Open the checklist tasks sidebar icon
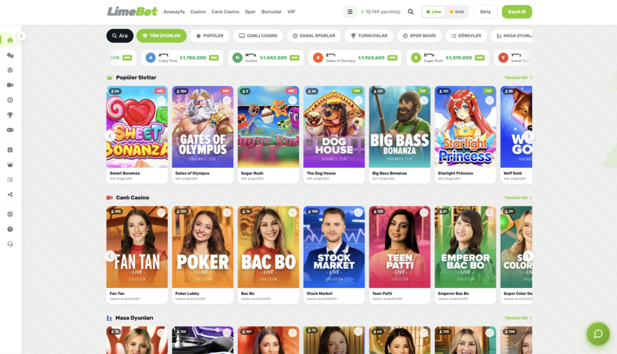 click(10, 180)
